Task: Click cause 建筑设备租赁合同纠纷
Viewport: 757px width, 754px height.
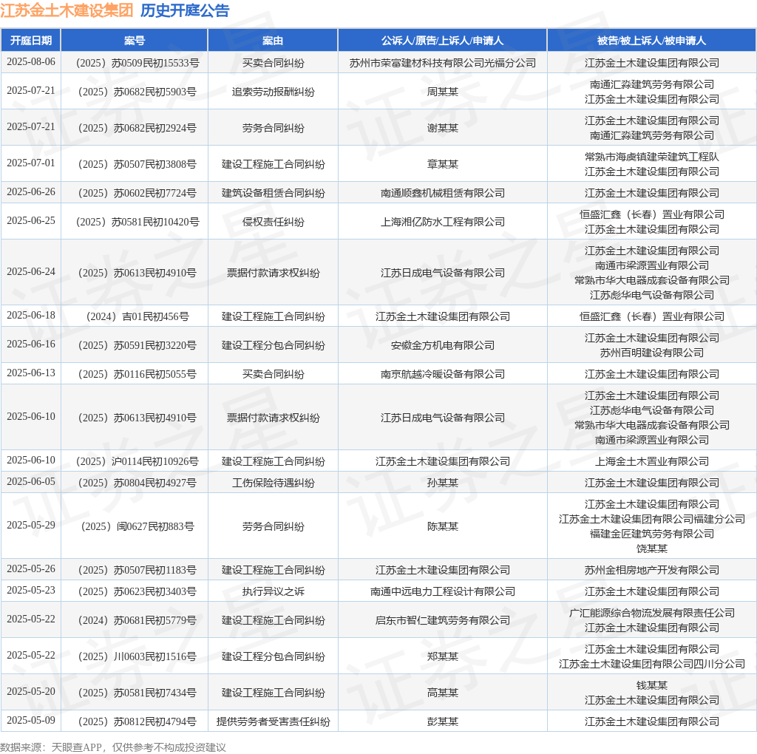Action: [x=273, y=193]
